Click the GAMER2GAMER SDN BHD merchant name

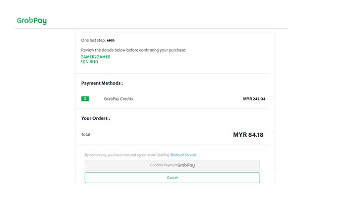[95, 59]
